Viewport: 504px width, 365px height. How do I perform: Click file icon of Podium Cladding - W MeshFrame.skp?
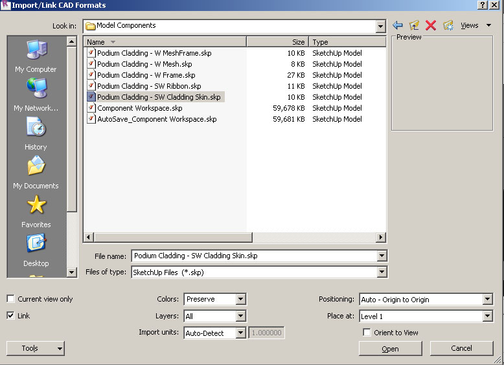point(91,52)
